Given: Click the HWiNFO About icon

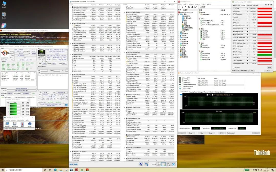Looking at the screenshot, I should pos(30,124).
